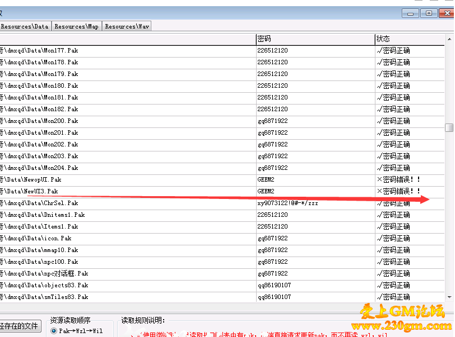Select the Mon202.Pak file row
The height and width of the screenshot is (337, 455).
click(222, 145)
